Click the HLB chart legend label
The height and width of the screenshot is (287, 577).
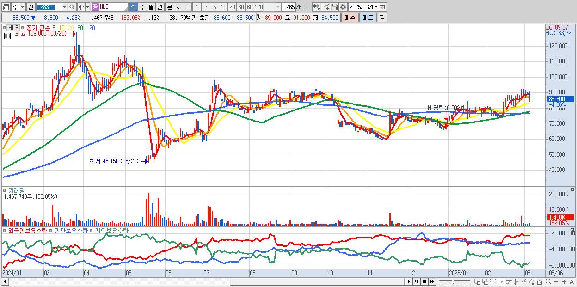click(x=14, y=28)
